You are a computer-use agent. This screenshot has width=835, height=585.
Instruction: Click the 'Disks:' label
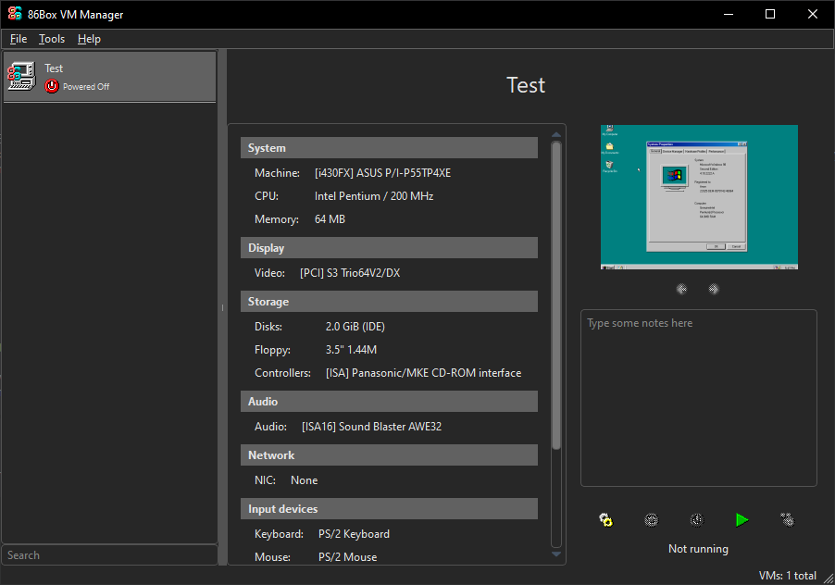(268, 327)
